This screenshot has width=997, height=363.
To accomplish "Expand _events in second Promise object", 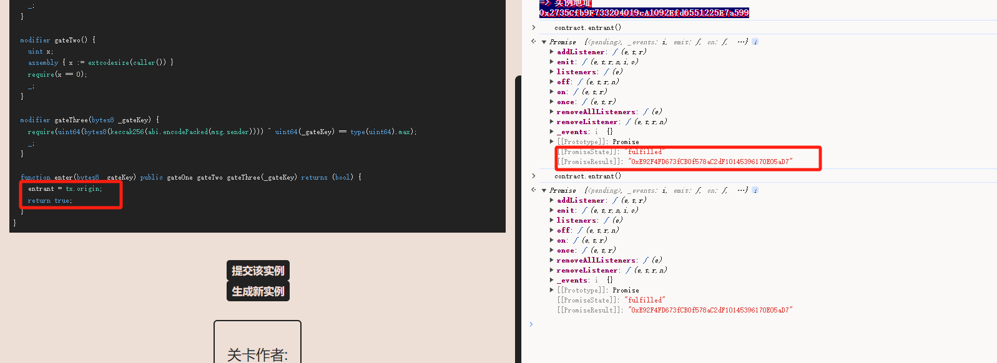I will pyautogui.click(x=552, y=280).
